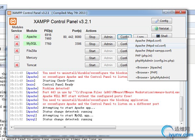This screenshot has height=140, width=195.
Task: Stop the MySQL module
Action: point(92,44)
